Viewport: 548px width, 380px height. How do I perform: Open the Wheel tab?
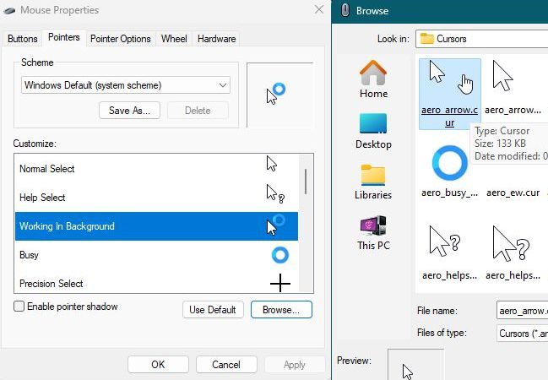click(174, 39)
